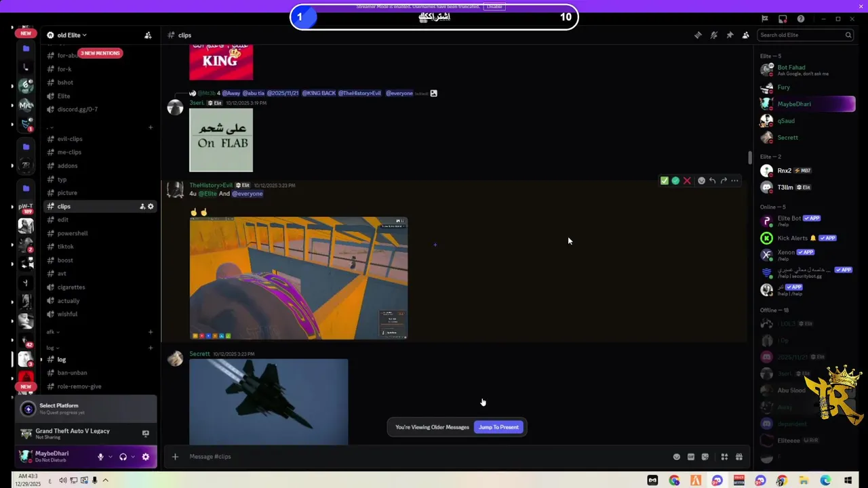868x488 pixels.
Task: Open the cigarettes voice channel
Action: click(x=100, y=287)
